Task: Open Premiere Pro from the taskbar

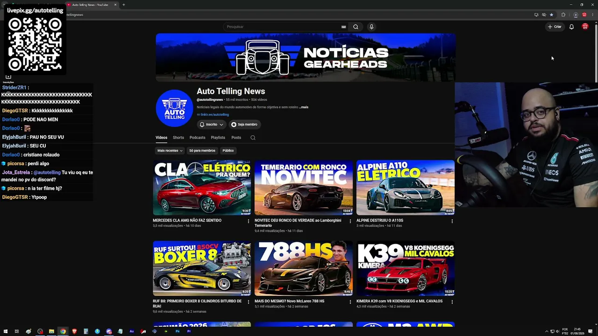Action: pos(189,331)
